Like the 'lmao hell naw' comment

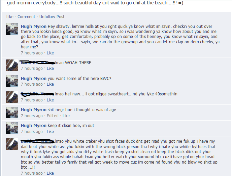[x=50, y=100]
